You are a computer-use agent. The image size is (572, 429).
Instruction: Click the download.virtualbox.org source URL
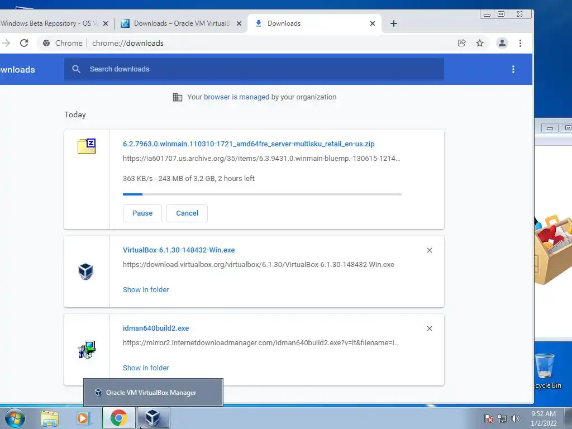pyautogui.click(x=258, y=264)
